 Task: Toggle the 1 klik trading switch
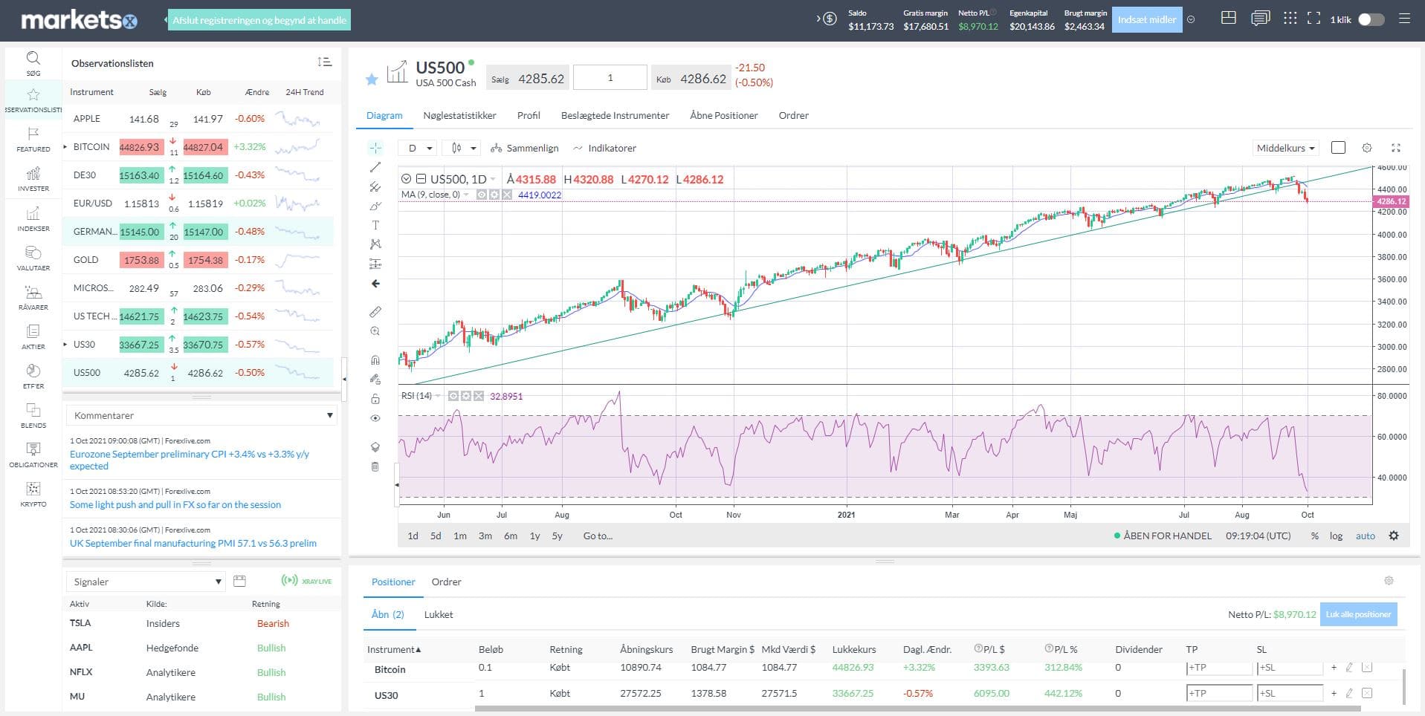[x=1371, y=20]
